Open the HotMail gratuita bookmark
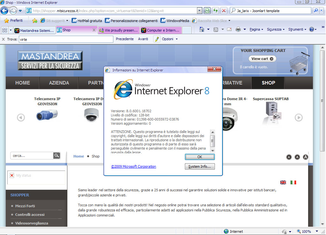The width and height of the screenshot is (326, 235). 87,20
